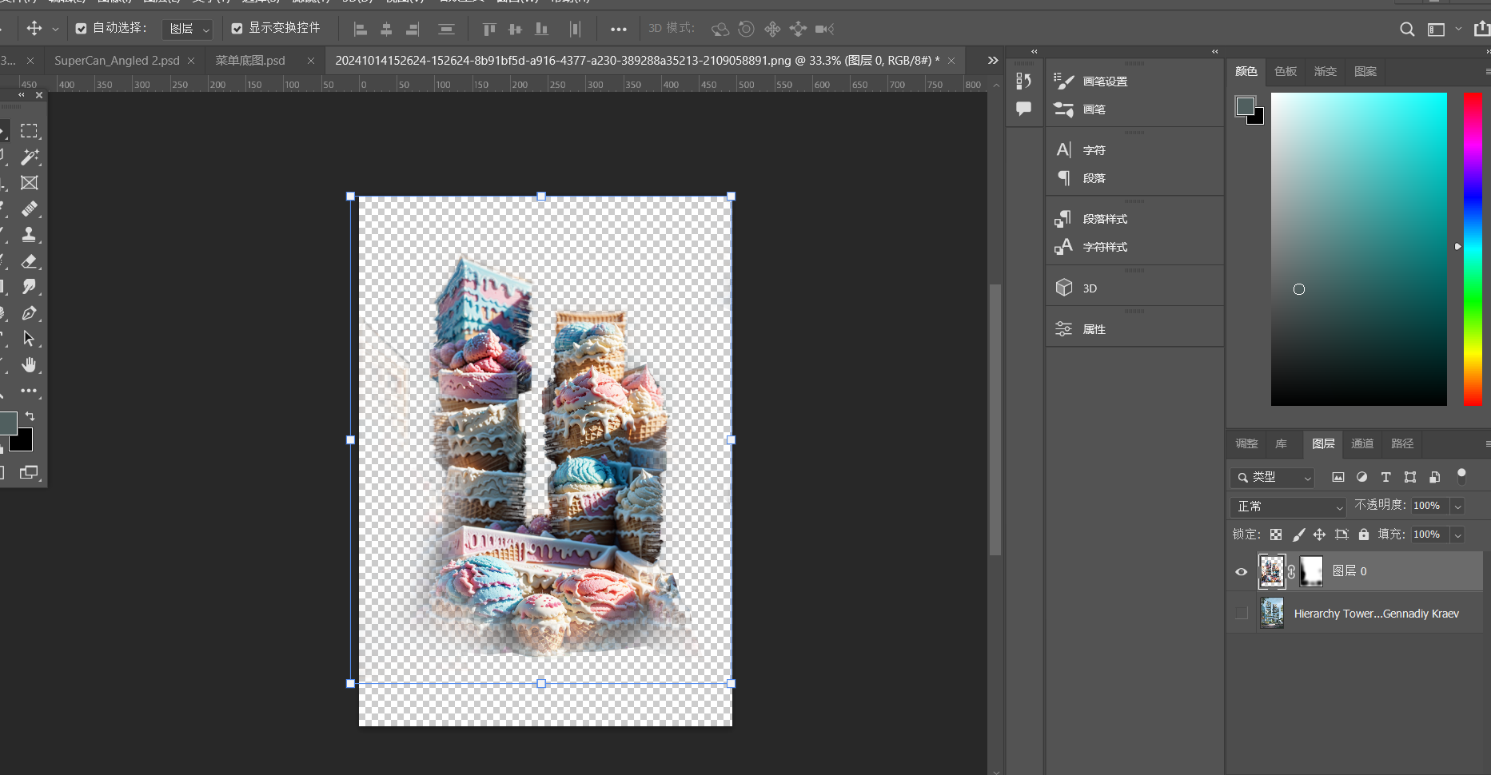This screenshot has height=775, width=1491.
Task: Open the 属性 properties panel
Action: 1094,329
